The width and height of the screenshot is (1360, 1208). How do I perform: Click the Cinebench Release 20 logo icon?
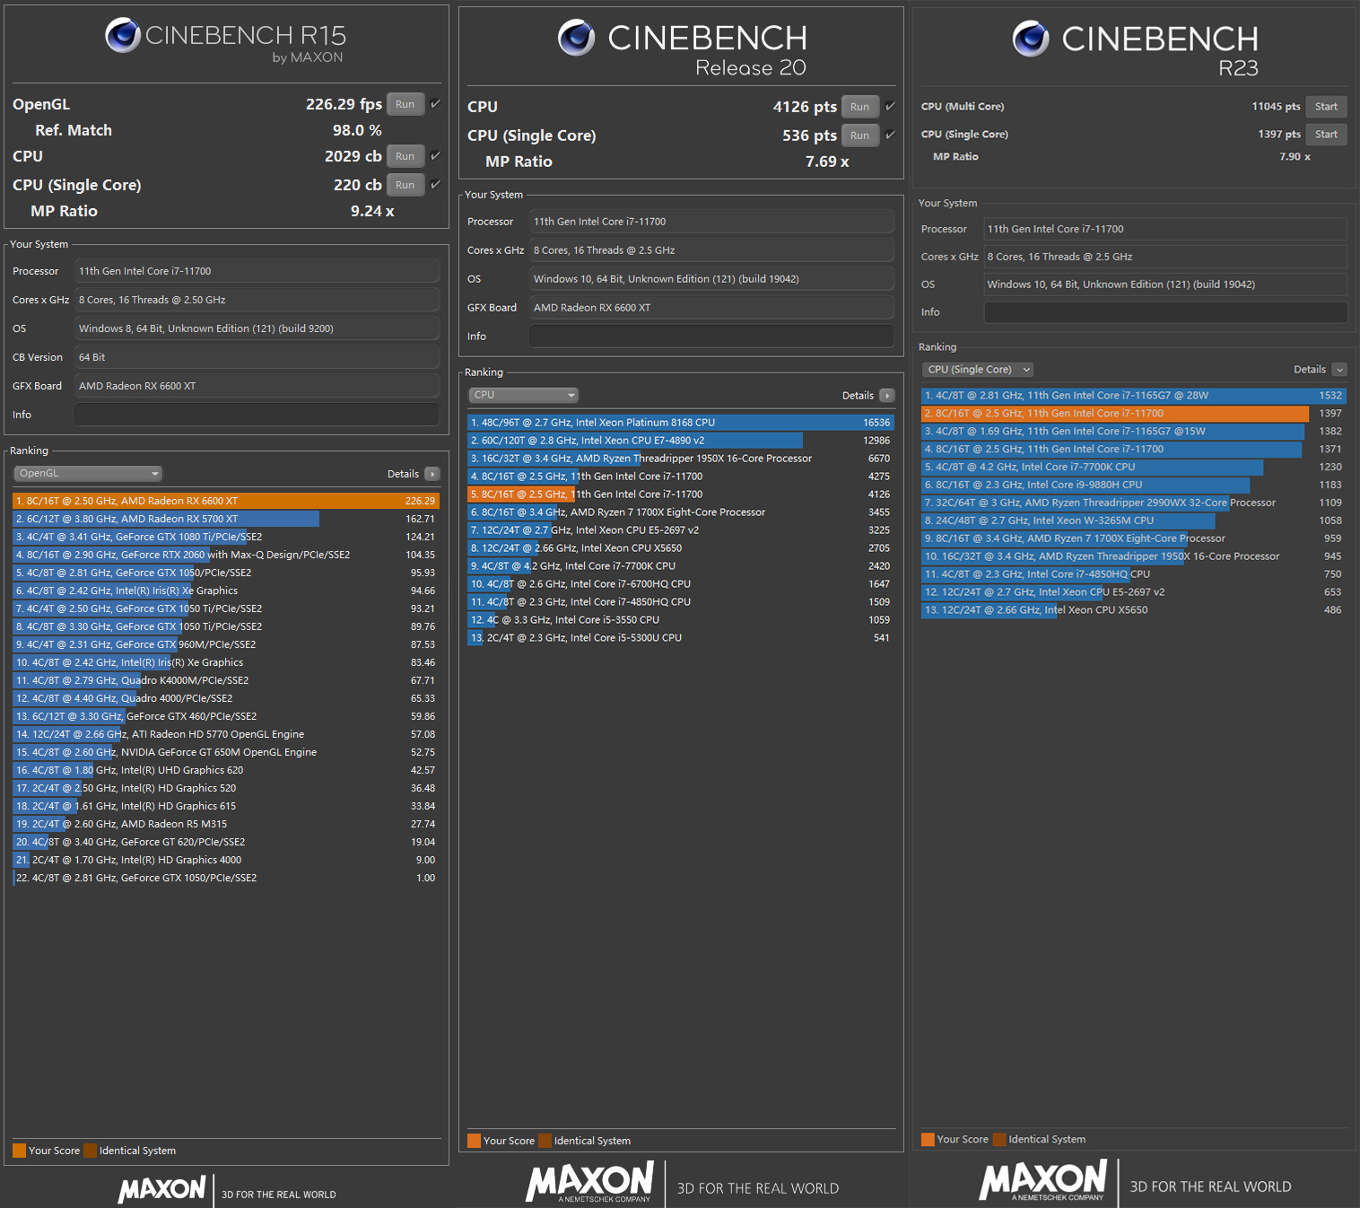576,38
